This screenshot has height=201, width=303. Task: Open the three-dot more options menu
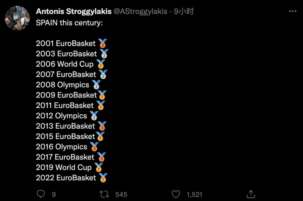pos(292,11)
